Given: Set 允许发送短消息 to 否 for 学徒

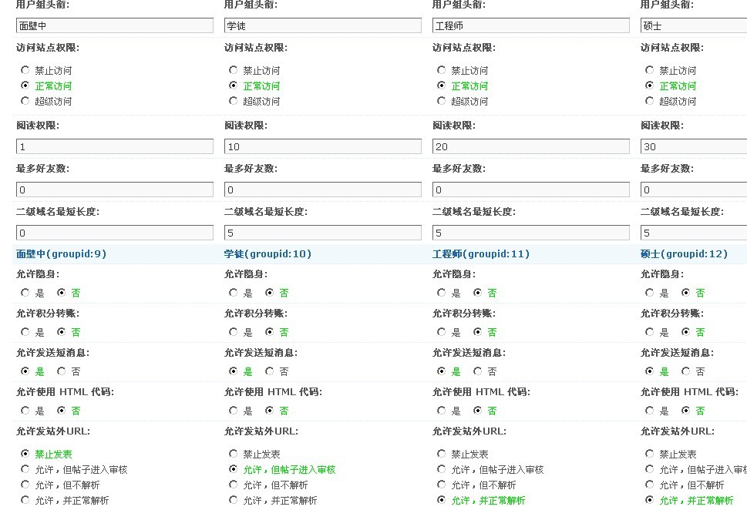Looking at the screenshot, I should (x=269, y=371).
